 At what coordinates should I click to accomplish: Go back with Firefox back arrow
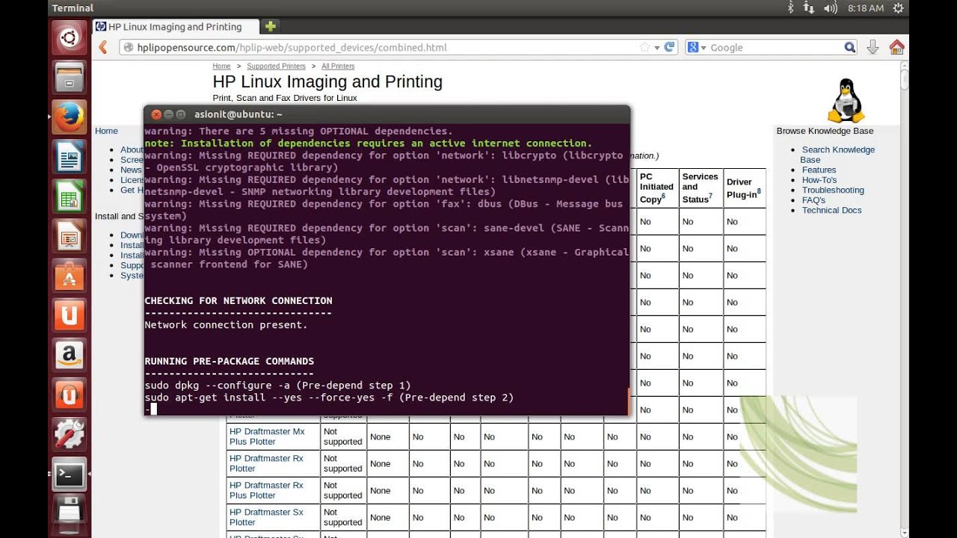[103, 47]
